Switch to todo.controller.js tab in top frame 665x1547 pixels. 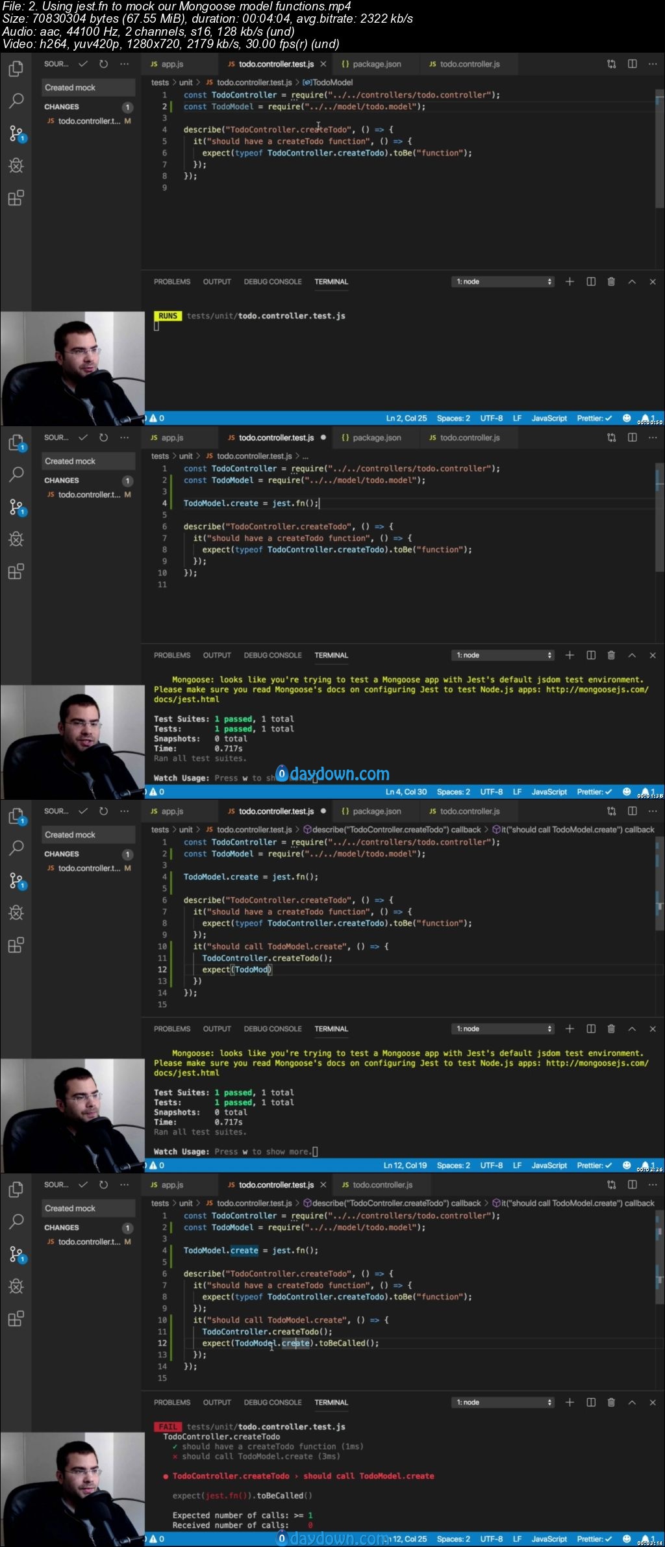pyautogui.click(x=464, y=64)
